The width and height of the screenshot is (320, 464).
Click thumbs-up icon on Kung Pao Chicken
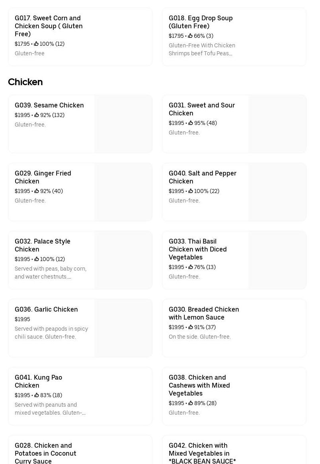[37, 395]
